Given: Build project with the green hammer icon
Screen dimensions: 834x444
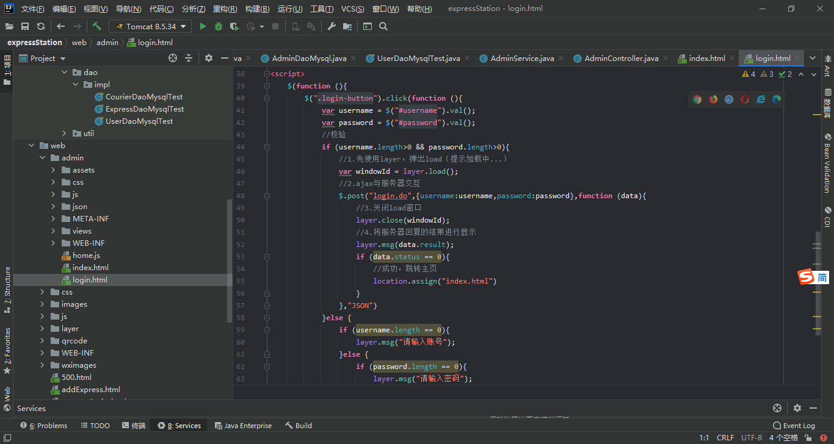Looking at the screenshot, I should click(97, 26).
